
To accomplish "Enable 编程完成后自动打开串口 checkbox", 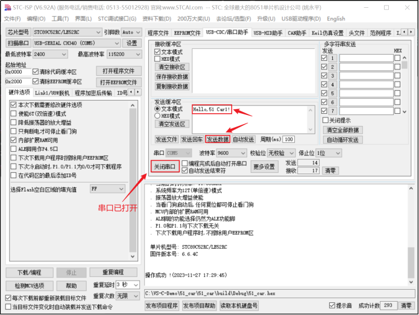I will 184,163.
